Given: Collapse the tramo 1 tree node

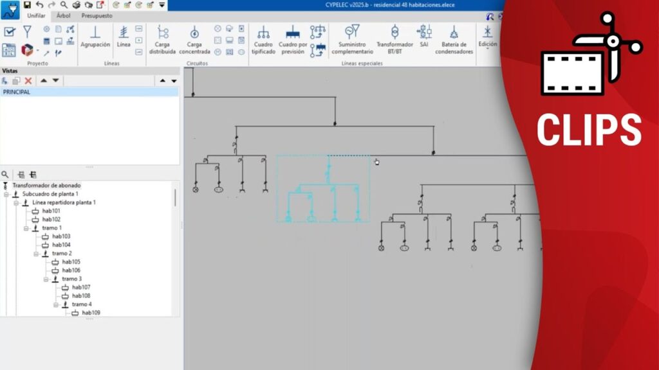Looking at the screenshot, I should (26, 228).
